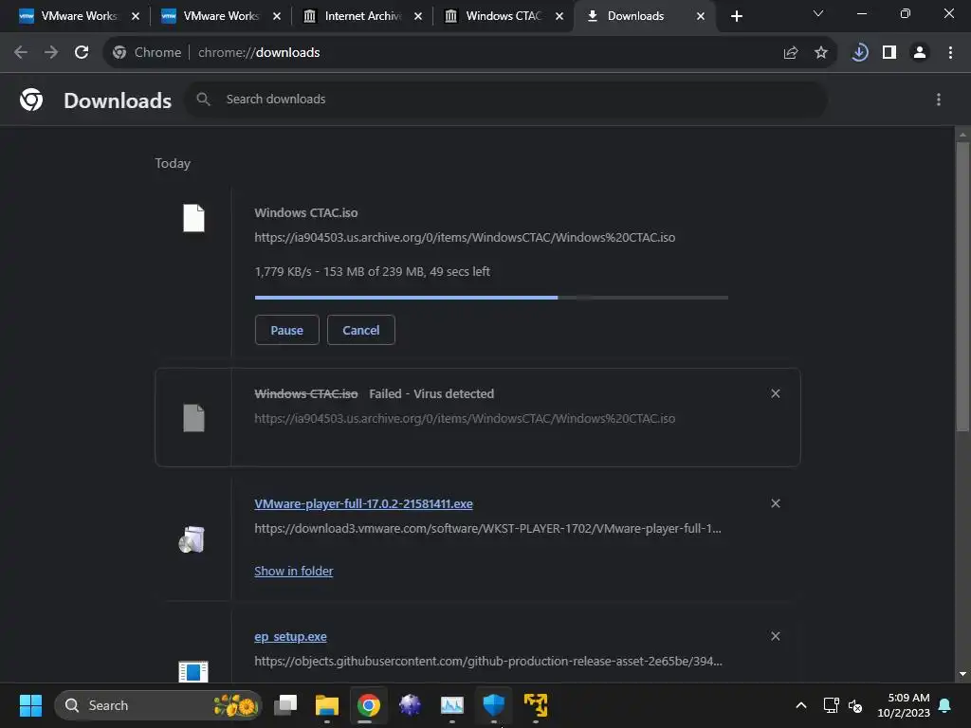
Task: Open the notification bell in the tray
Action: coord(945,705)
